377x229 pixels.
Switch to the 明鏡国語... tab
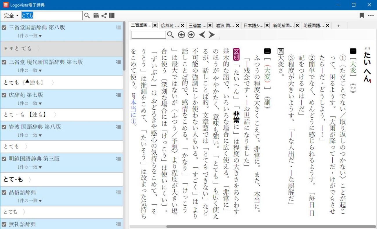point(314,25)
